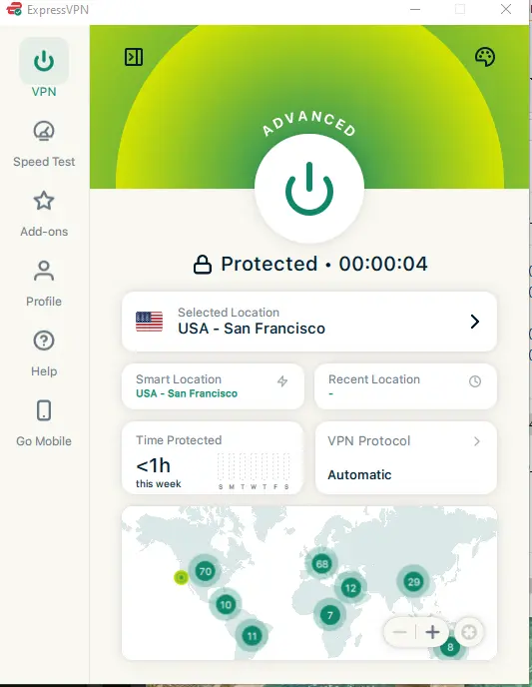The width and height of the screenshot is (532, 687).
Task: Go to the Profile section
Action: click(x=44, y=284)
